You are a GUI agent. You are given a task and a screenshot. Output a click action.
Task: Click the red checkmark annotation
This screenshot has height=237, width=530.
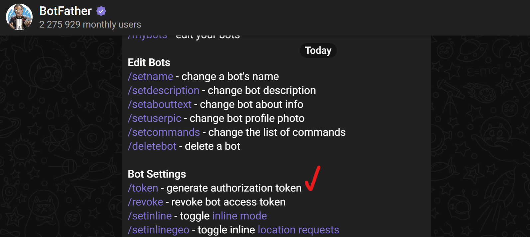313,179
